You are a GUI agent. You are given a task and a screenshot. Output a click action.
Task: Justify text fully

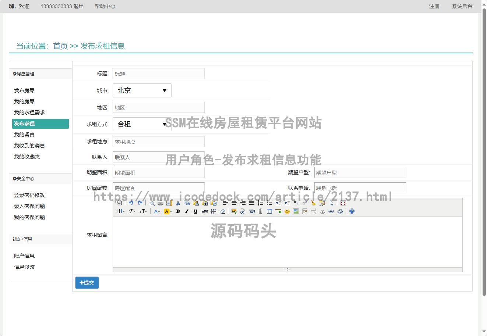tap(252, 203)
